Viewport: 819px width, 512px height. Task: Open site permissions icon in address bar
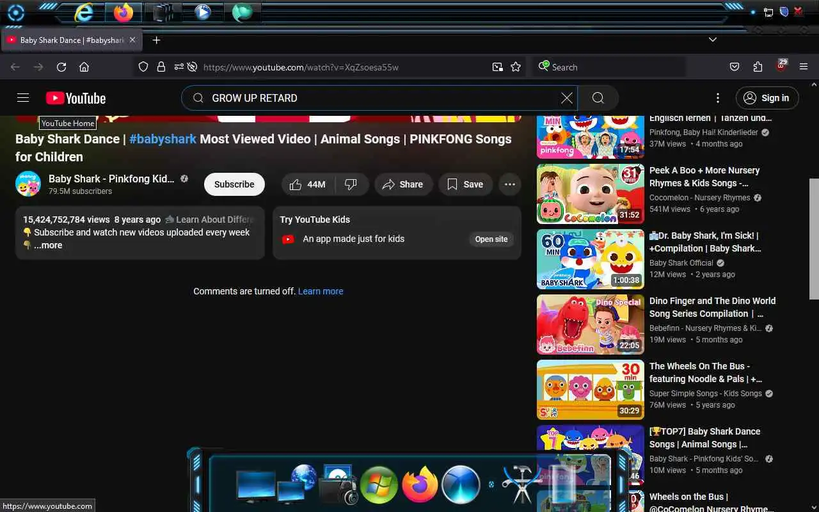(179, 67)
